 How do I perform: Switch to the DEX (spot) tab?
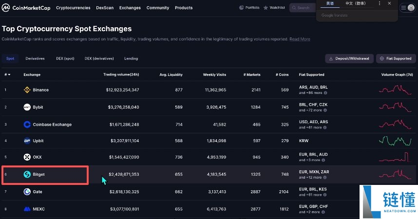[x=65, y=58]
